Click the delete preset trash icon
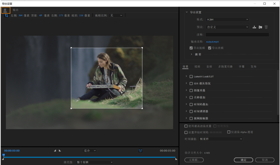Viewport: 280px width, 165px height. click(x=266, y=27)
